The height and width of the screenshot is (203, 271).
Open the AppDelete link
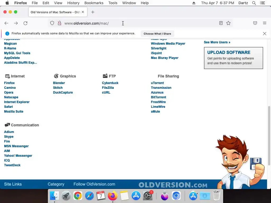(x=12, y=58)
